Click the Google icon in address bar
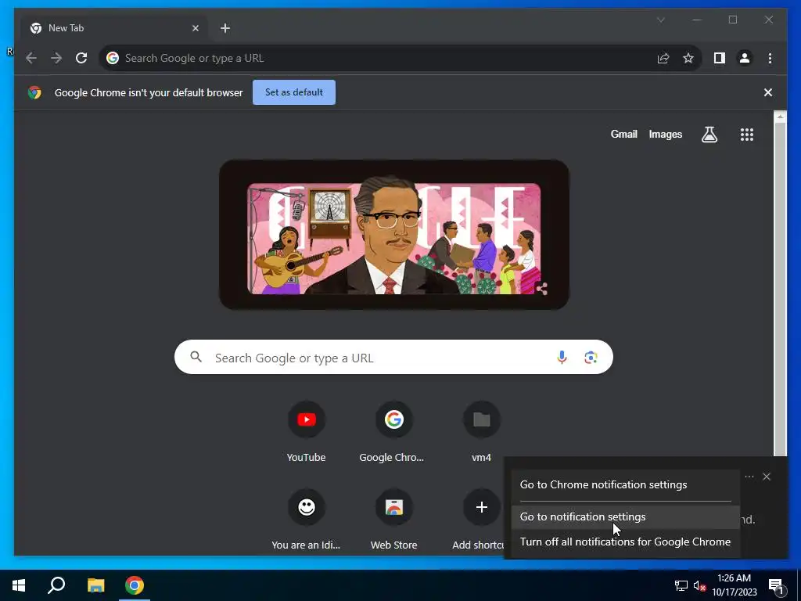The height and width of the screenshot is (601, 801). 113,58
